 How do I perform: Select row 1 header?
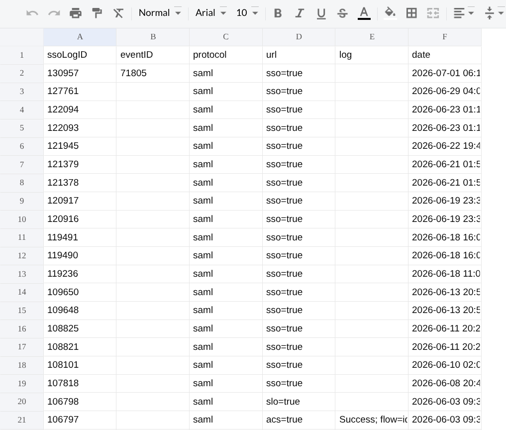[x=21, y=55]
